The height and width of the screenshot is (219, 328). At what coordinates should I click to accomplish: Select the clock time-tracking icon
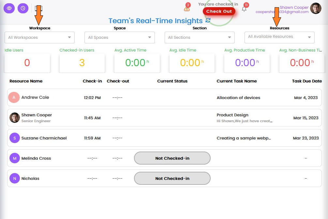(x=23, y=8)
